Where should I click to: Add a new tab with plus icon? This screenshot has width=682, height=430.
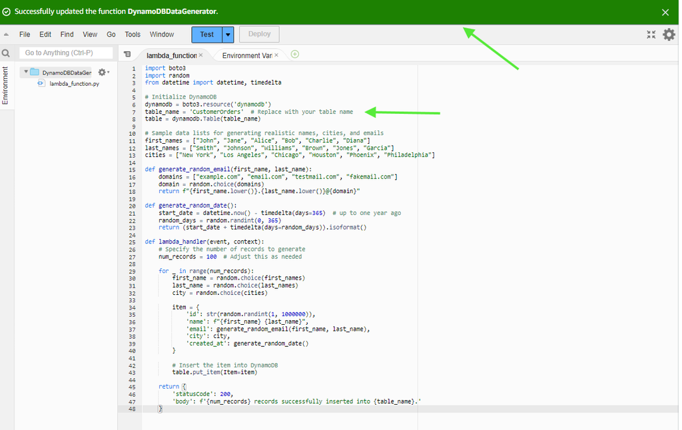coord(295,55)
